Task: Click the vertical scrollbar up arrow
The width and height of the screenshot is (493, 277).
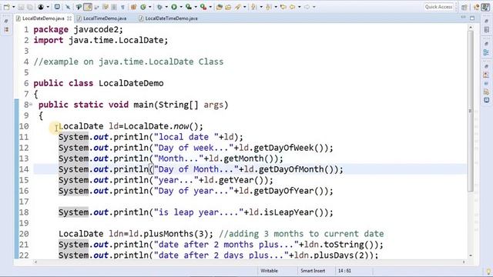Action: point(471,28)
